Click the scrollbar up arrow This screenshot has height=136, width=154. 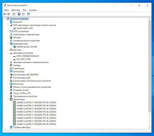(149, 19)
